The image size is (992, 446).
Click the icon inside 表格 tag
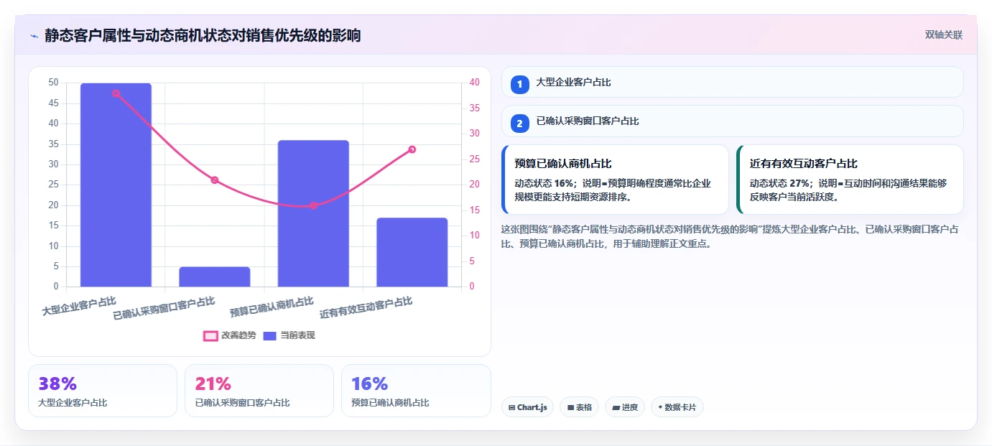570,407
